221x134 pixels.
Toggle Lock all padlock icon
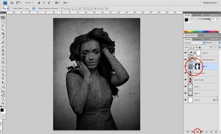(200, 47)
